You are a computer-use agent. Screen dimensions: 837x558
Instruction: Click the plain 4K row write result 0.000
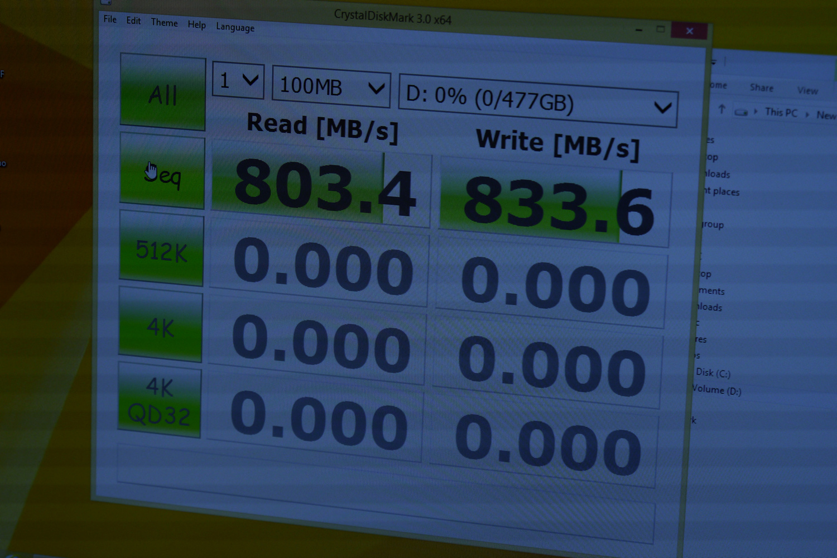[x=548, y=362]
